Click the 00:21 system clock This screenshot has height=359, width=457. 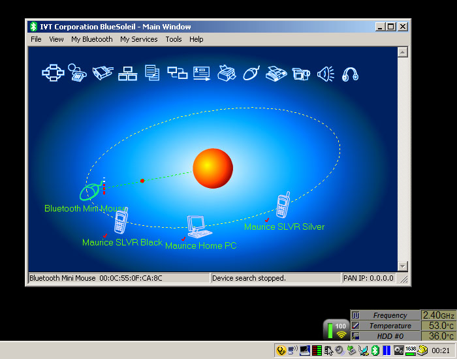441,351
